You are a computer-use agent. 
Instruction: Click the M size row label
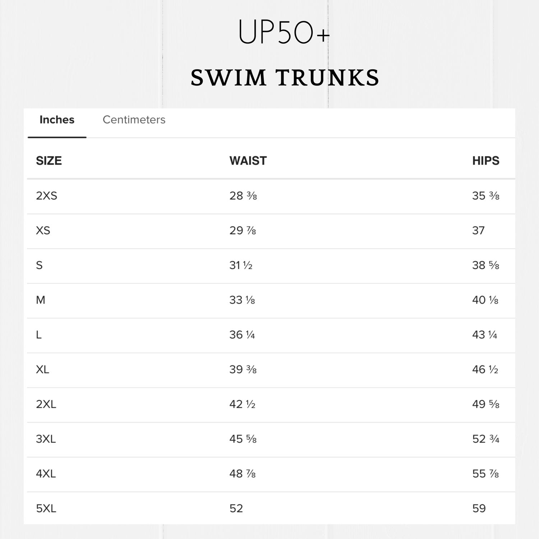[x=41, y=300]
